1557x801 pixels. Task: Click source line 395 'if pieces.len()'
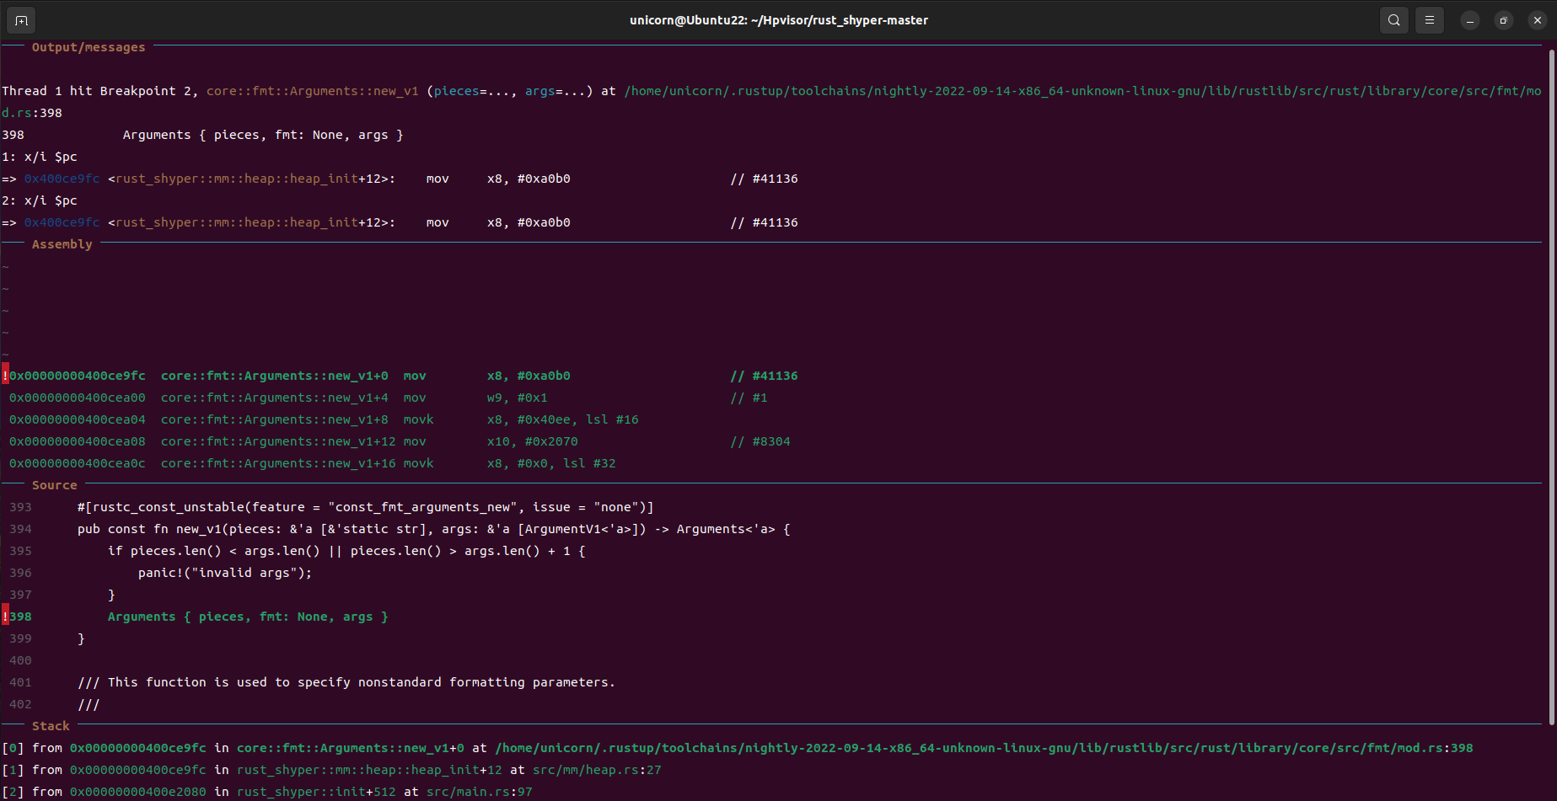(x=346, y=551)
